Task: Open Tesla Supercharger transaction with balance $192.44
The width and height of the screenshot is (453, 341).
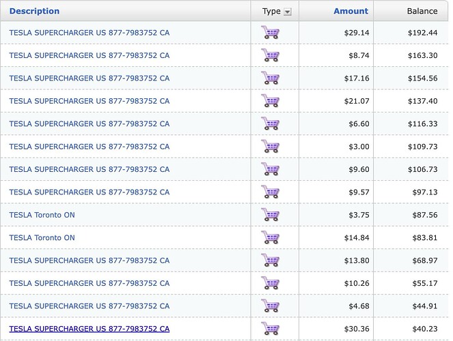Action: coord(90,33)
